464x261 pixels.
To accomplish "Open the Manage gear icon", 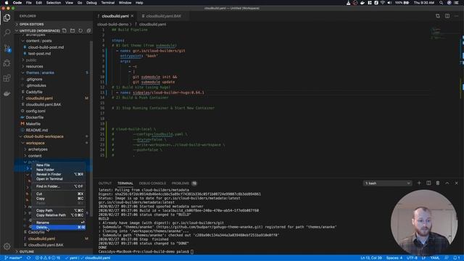I will tap(7, 246).
